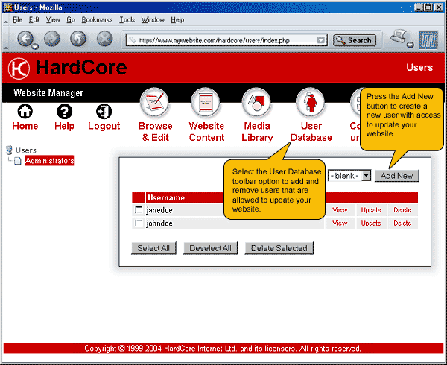Click the URL bar bookmark icon
Image resolution: width=447 pixels, height=365 pixels.
132,40
